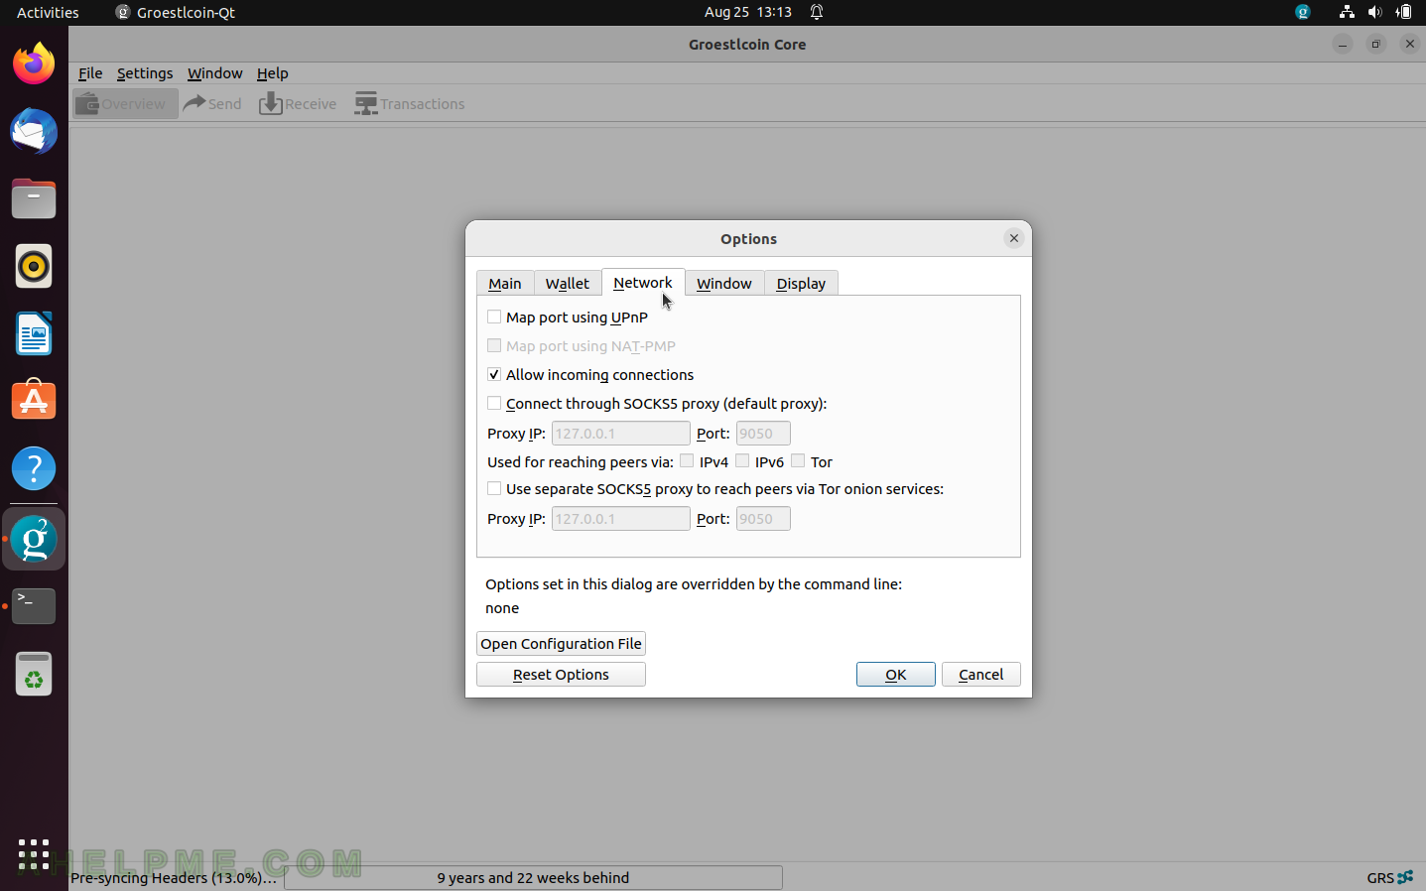Toggle the Tor checkbox

(798, 460)
